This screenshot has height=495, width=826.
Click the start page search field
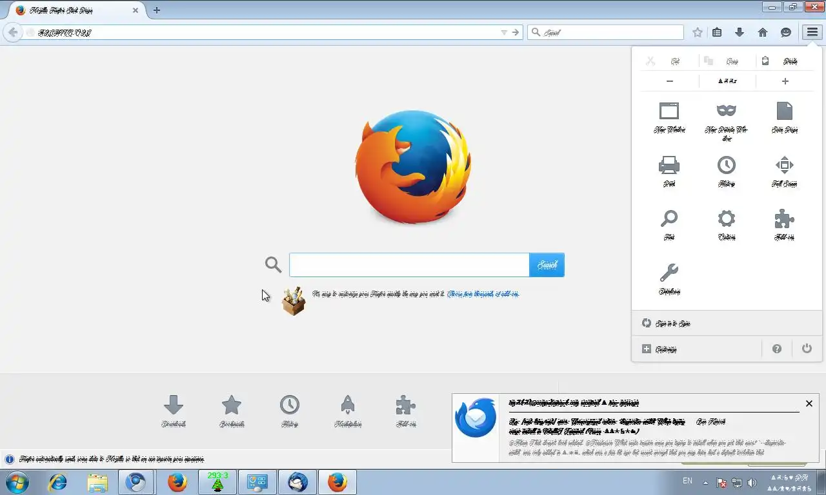pyautogui.click(x=409, y=265)
